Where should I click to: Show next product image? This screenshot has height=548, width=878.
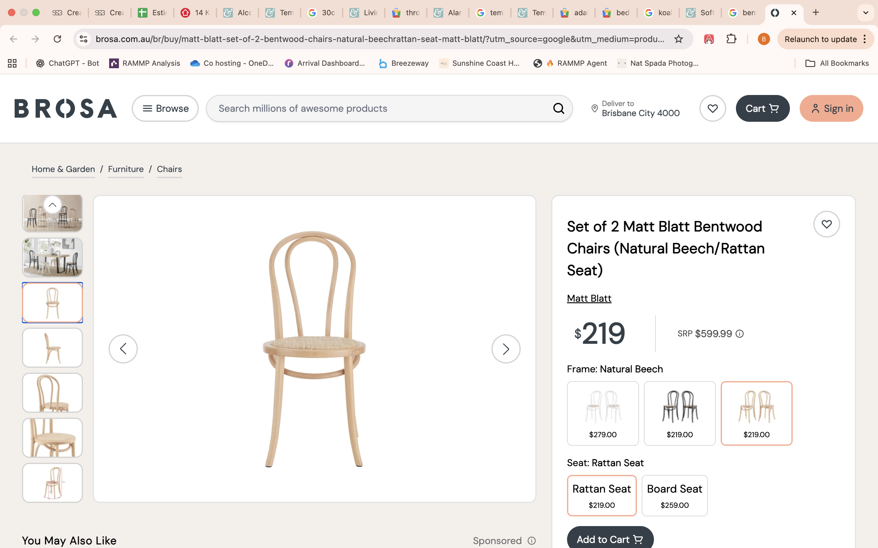[505, 349]
